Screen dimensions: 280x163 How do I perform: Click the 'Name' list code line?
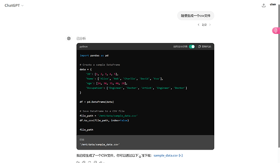pos(124,79)
